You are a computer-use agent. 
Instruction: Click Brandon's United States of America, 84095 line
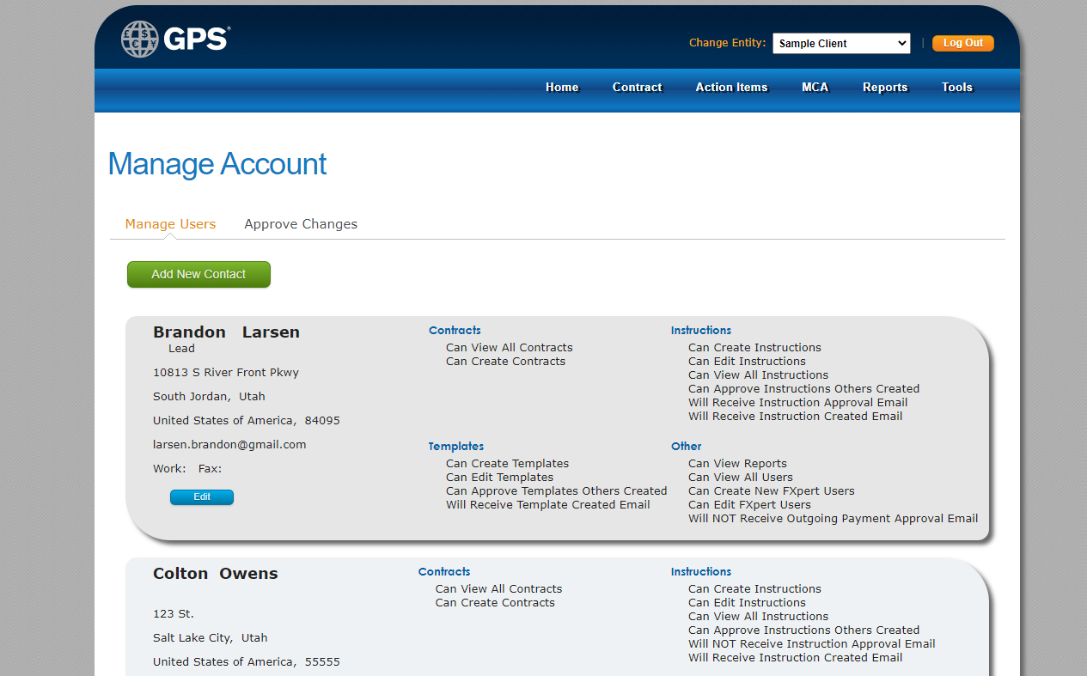coord(247,421)
